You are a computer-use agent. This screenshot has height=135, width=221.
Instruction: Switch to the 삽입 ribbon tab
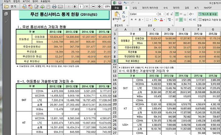(135, 8)
